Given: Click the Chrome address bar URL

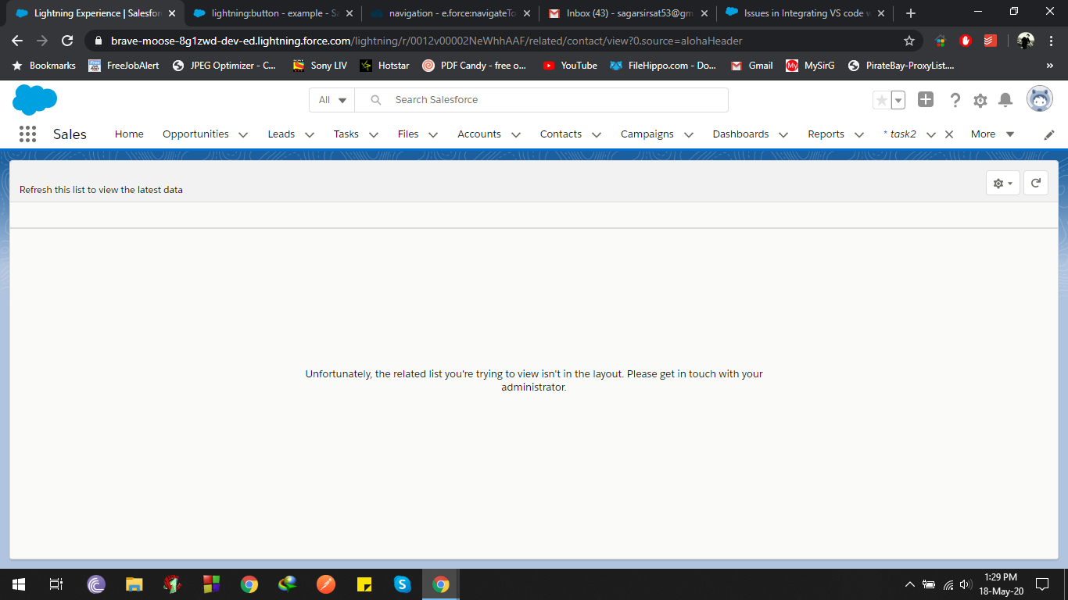Looking at the screenshot, I should pos(427,41).
